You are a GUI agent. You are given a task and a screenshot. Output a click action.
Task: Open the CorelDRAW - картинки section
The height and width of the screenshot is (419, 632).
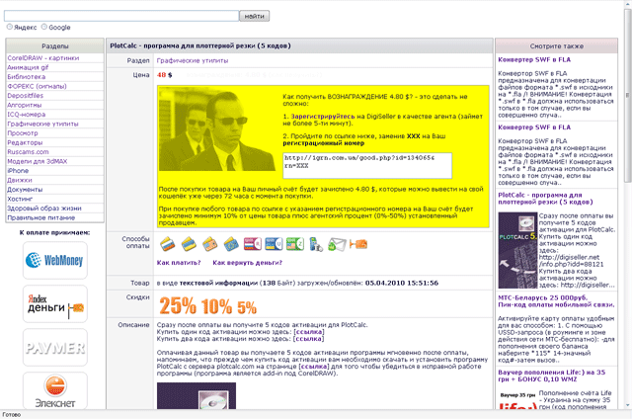43,58
